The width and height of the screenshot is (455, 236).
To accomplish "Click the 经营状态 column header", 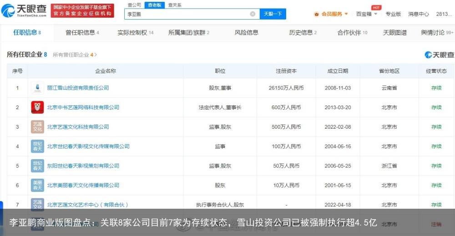I will [x=436, y=71].
